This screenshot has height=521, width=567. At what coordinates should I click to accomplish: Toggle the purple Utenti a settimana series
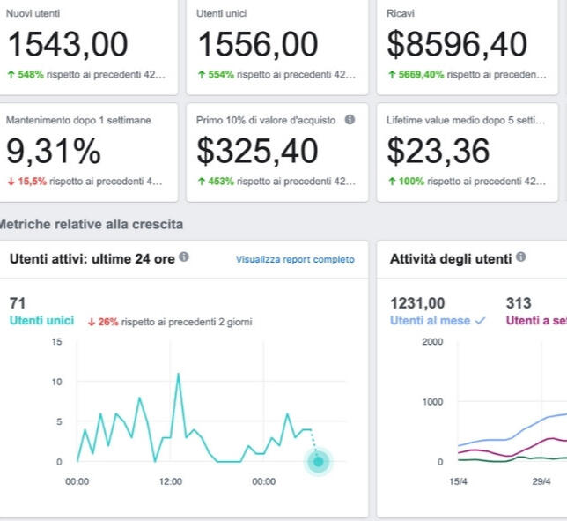[535, 321]
